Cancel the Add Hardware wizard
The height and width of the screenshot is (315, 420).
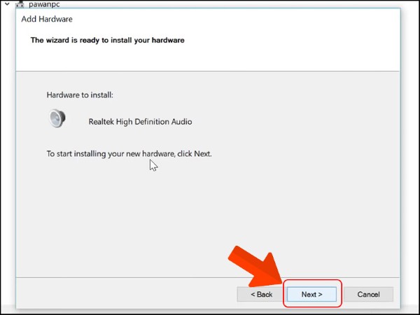tap(368, 294)
